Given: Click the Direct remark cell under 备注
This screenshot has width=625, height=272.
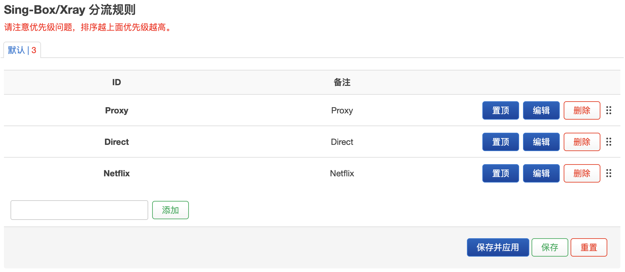Looking at the screenshot, I should click(342, 142).
